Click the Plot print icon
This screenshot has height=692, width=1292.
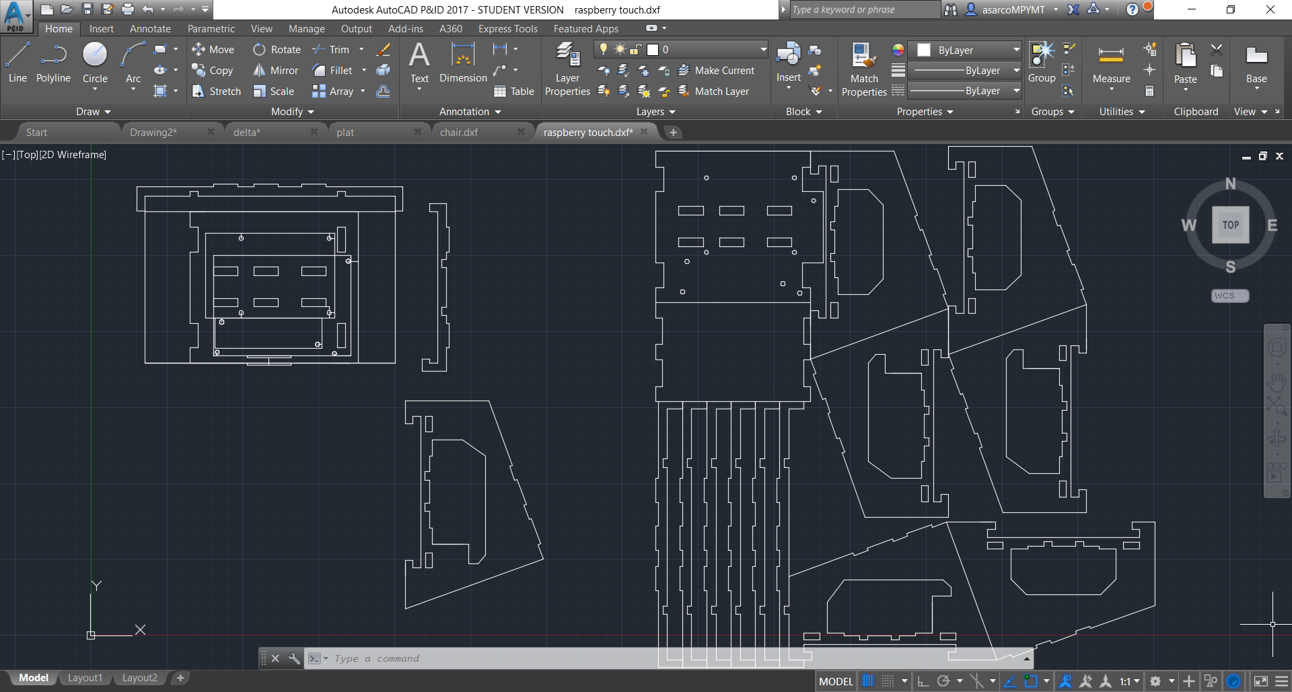[127, 9]
